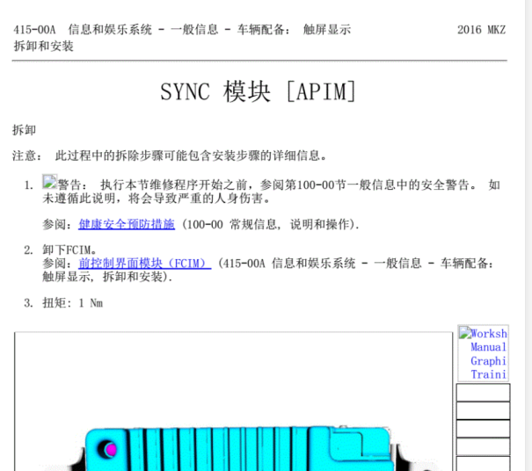Click the 拆卸 section heading
Image resolution: width=532 pixels, height=471 pixels.
click(x=24, y=130)
